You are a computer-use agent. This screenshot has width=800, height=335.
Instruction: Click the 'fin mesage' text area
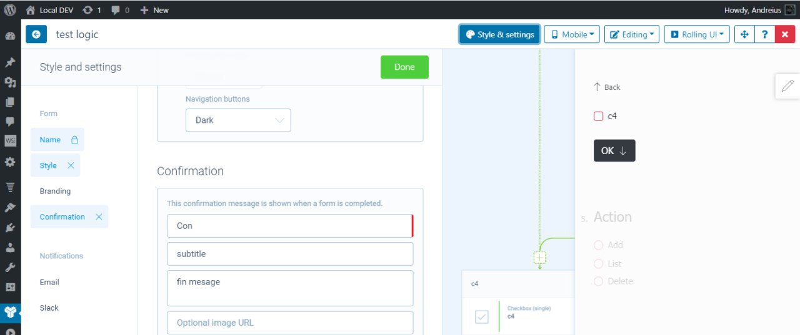click(290, 288)
